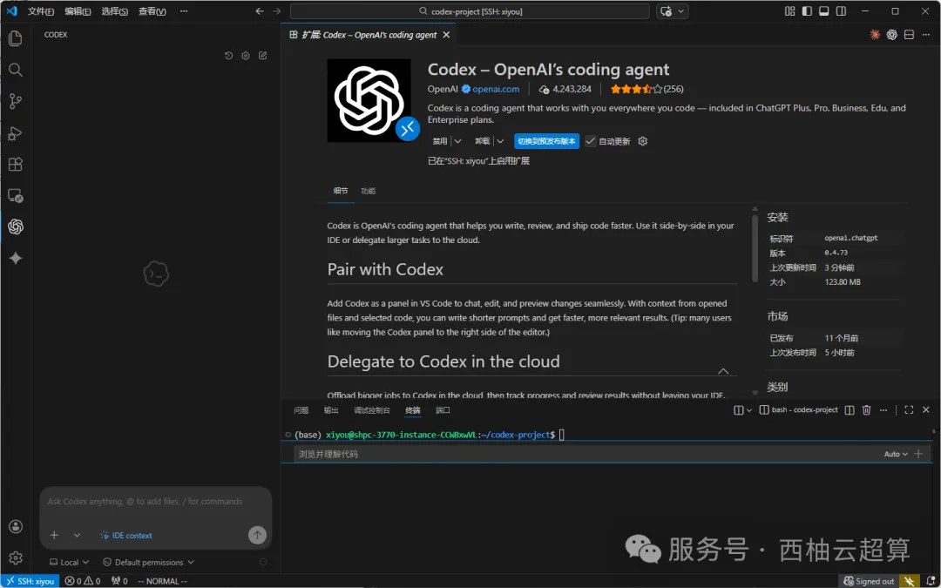Customize layout icon in title bar
The width and height of the screenshot is (941, 588).
point(789,11)
